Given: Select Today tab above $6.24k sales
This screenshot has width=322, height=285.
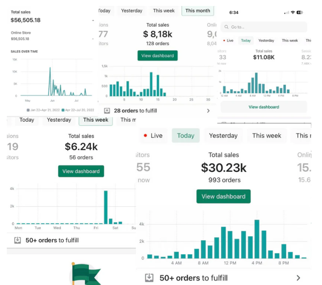Looking at the screenshot, I should pos(27,120).
